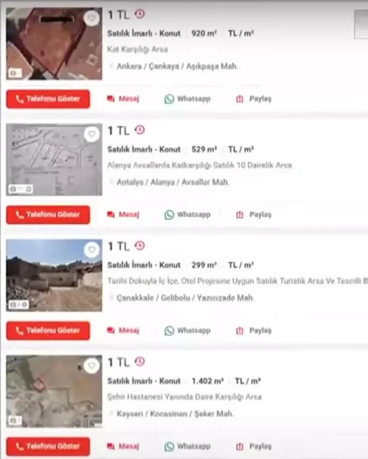Click the clock icon beside Kayseri listing price
The height and width of the screenshot is (459, 368).
click(x=140, y=361)
